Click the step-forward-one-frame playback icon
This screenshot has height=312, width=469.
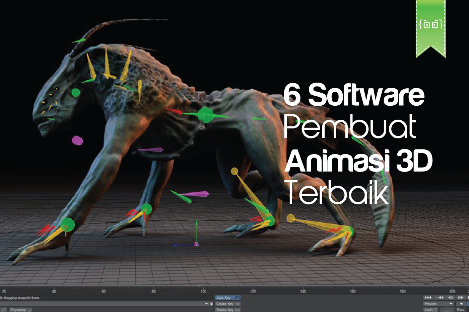[461, 298]
